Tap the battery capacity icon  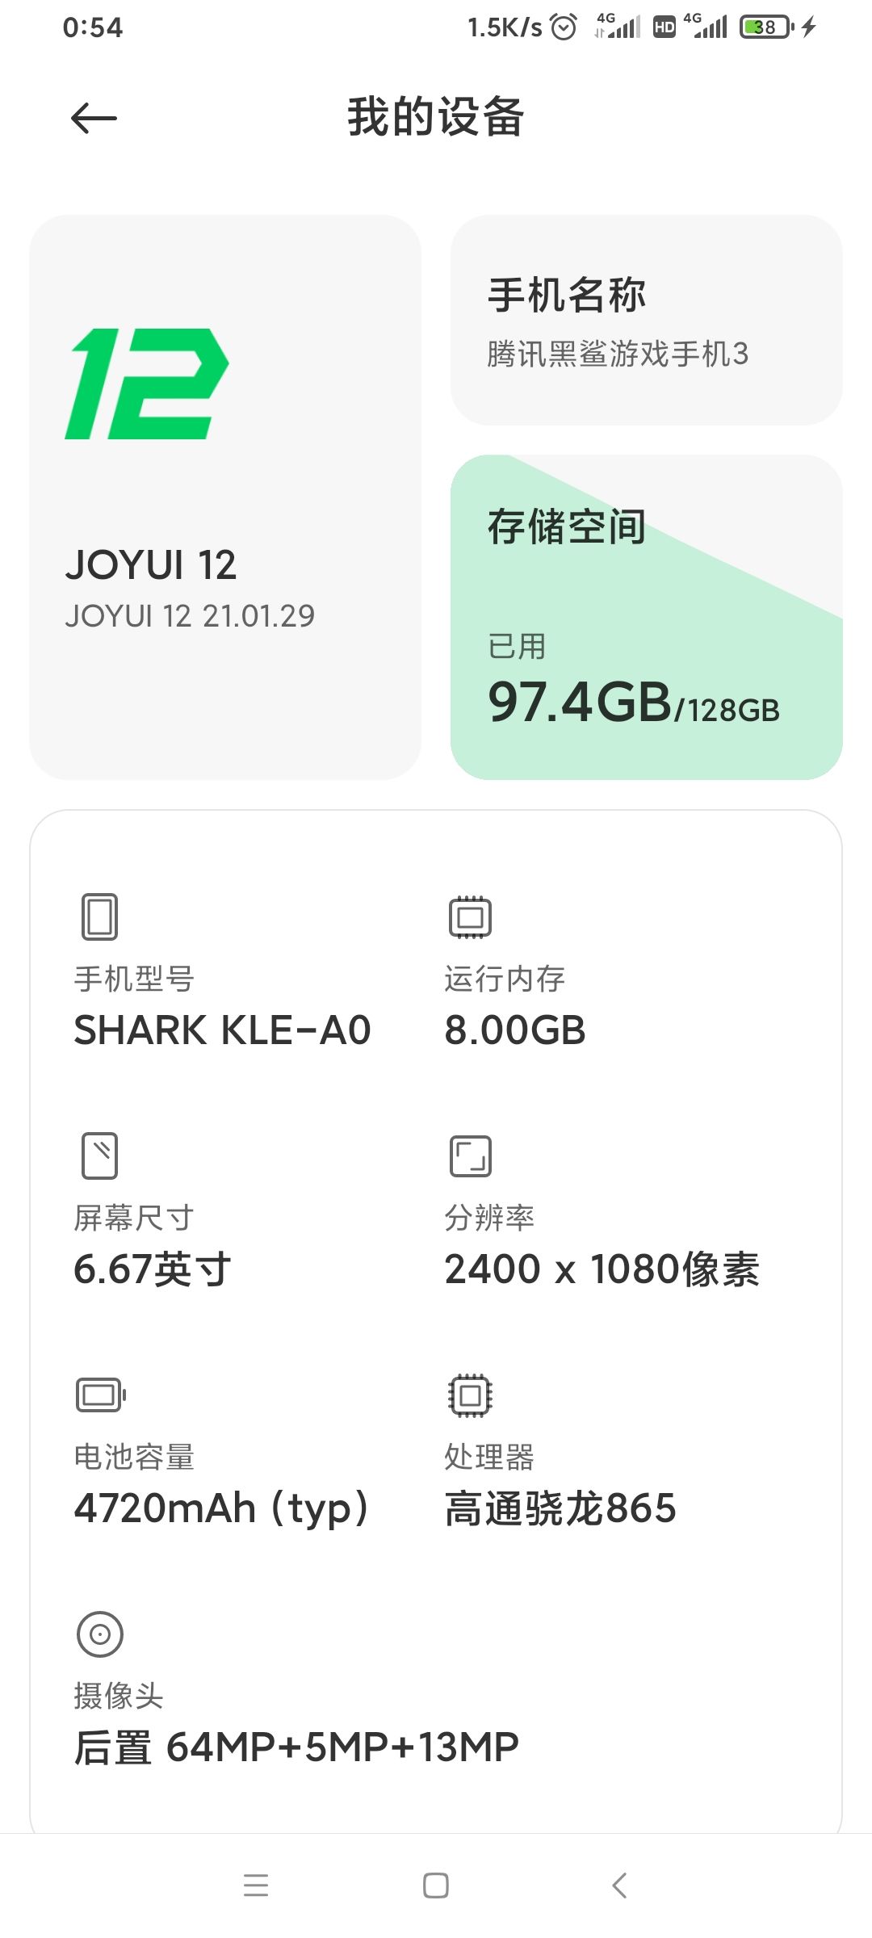(101, 1395)
